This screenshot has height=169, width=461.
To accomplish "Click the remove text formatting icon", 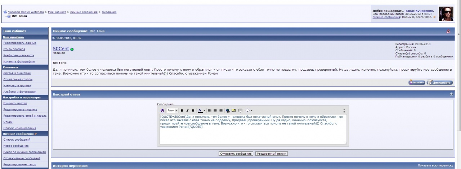I will (162, 110).
